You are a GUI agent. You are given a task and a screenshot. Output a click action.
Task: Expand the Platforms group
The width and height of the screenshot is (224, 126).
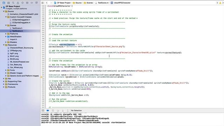click(6, 34)
